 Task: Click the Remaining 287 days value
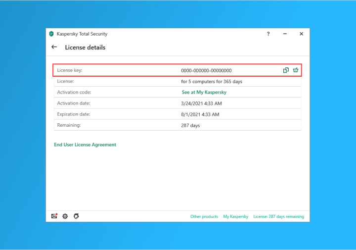point(190,125)
